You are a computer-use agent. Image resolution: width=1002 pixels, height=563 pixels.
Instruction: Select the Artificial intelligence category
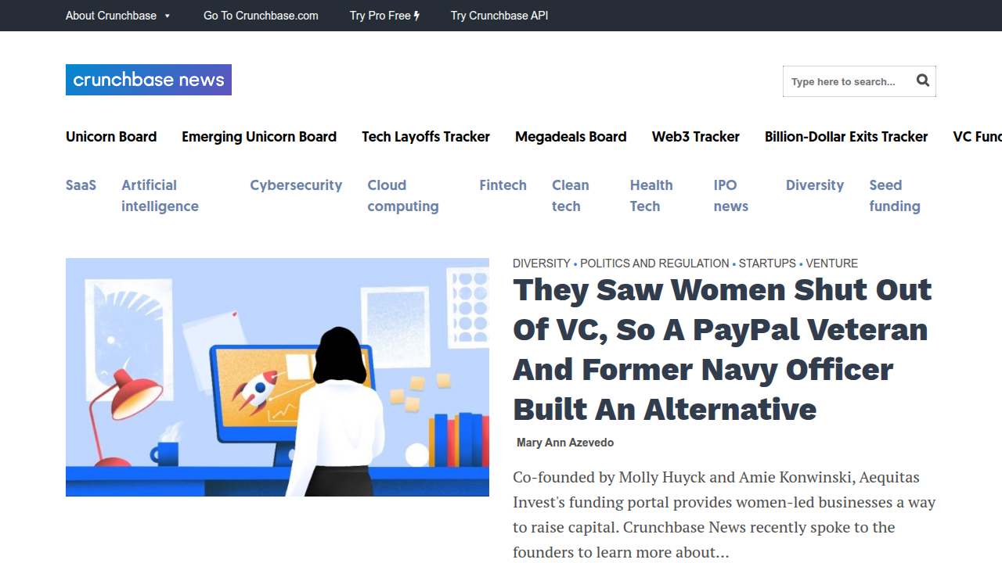(160, 195)
